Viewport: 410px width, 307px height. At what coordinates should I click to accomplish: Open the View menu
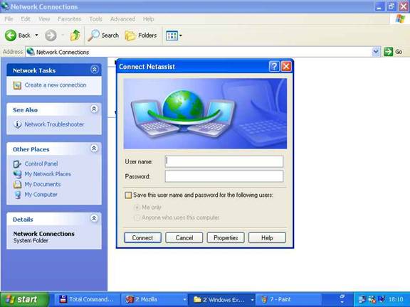click(x=44, y=19)
